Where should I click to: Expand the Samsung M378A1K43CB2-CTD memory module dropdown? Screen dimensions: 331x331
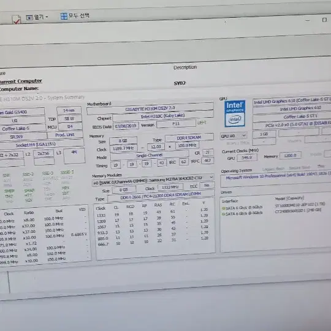click(x=153, y=180)
